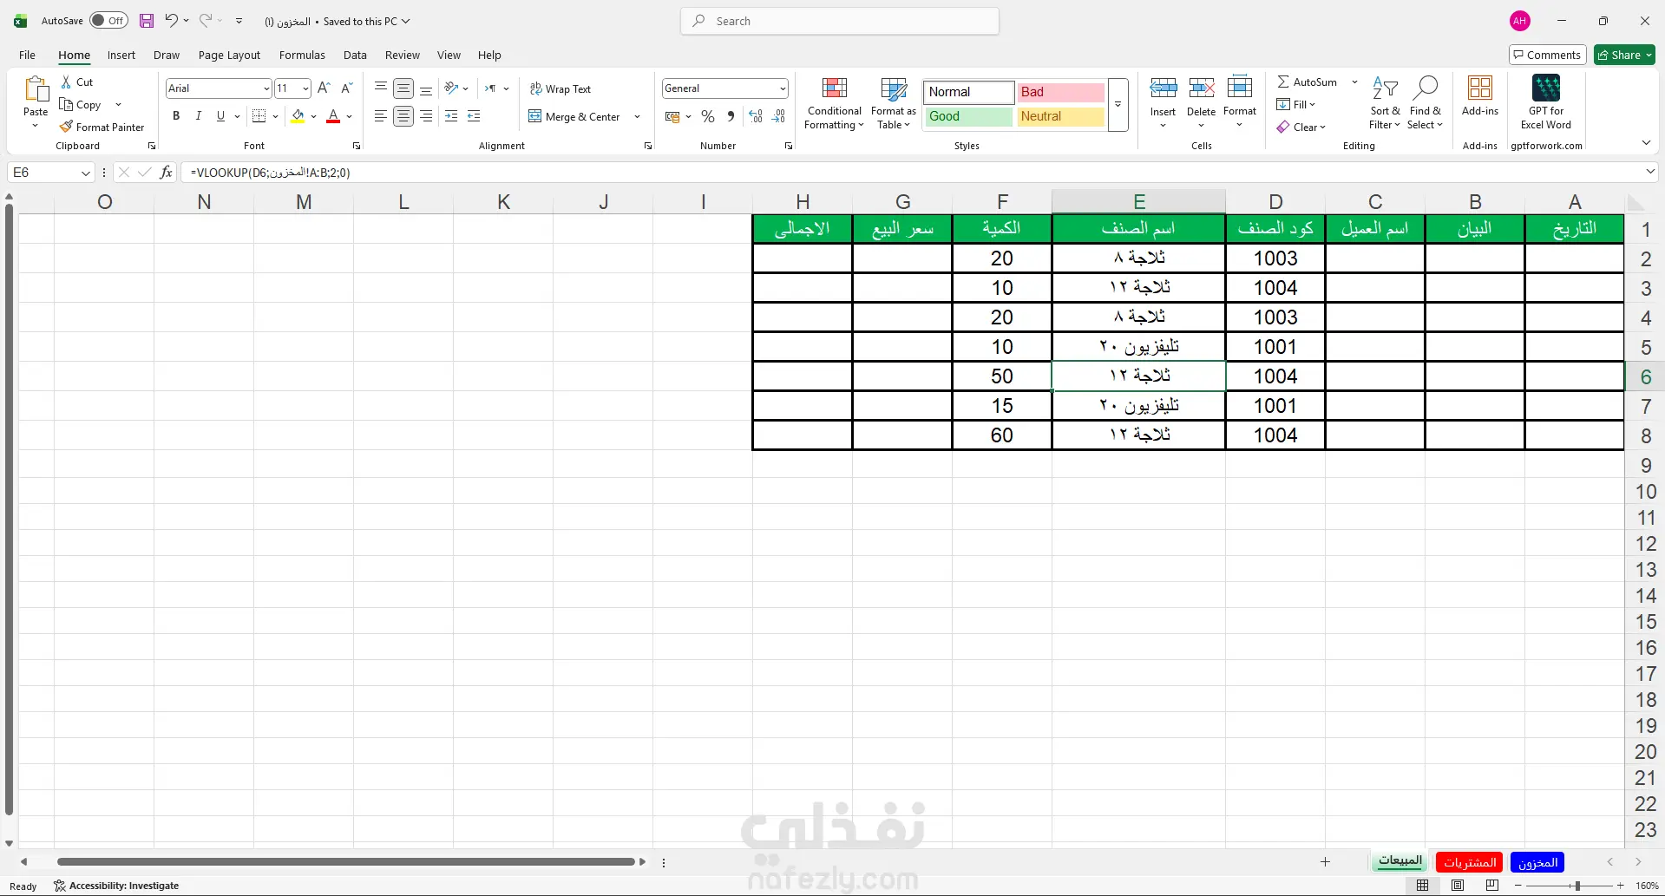Toggle Italic formatting
This screenshot has width=1665, height=896.
[199, 115]
